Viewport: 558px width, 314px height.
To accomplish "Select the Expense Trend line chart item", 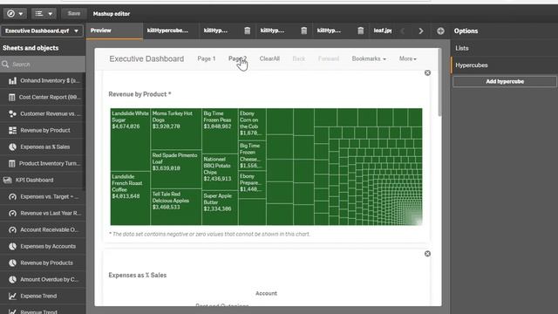I will point(43,296).
